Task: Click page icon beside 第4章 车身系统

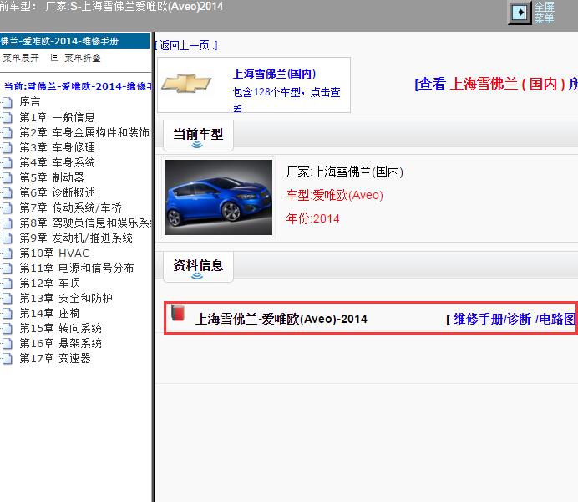Action: 8,163
